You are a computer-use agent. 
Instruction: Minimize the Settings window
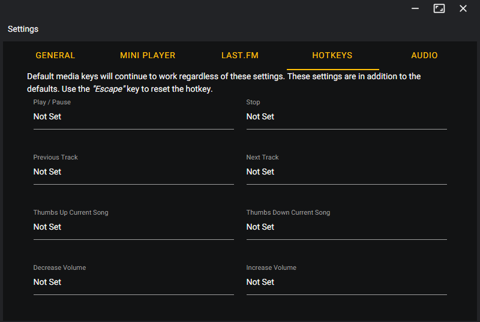coord(415,8)
